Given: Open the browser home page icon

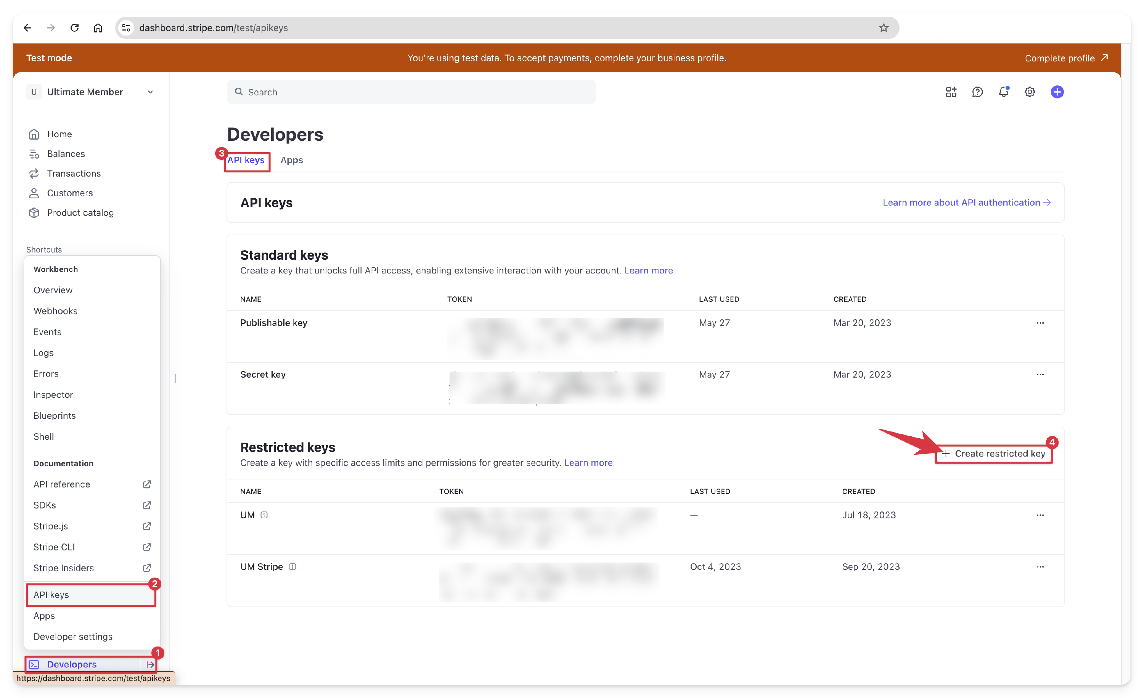Looking at the screenshot, I should coord(98,28).
